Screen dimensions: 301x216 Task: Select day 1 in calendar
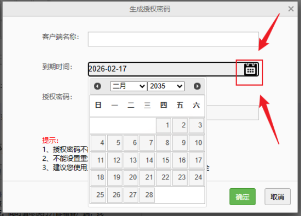(163, 125)
